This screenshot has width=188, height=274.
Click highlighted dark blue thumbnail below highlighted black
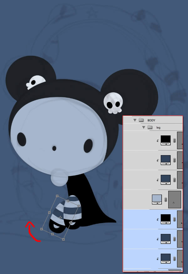(x=165, y=239)
